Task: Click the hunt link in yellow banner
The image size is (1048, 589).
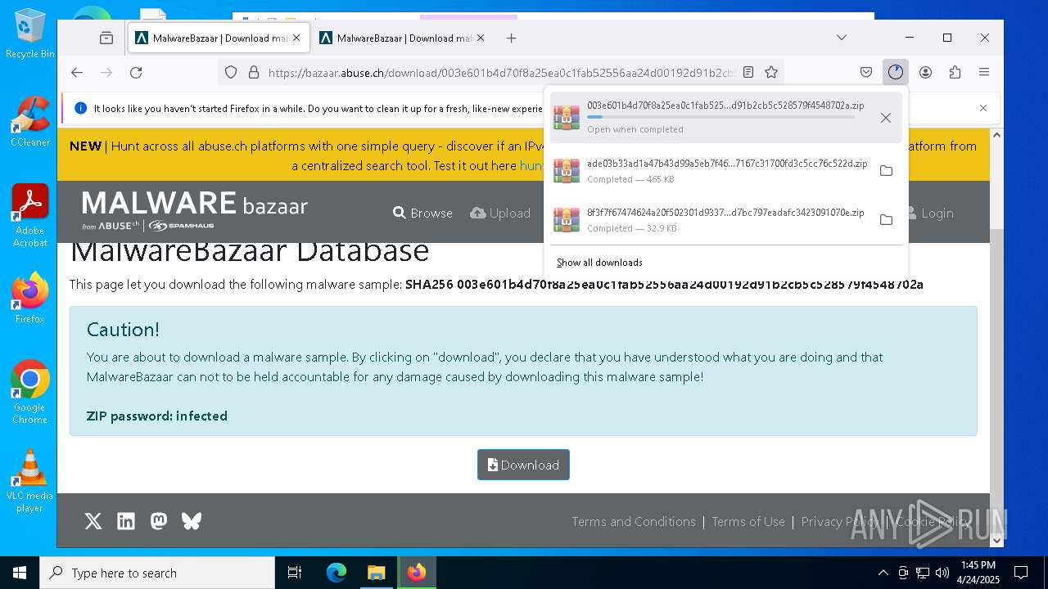Action: pyautogui.click(x=531, y=165)
